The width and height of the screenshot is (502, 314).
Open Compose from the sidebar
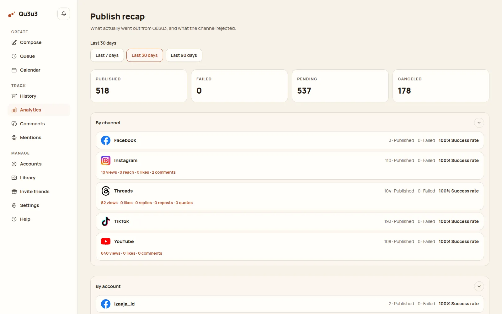[x=39, y=42]
